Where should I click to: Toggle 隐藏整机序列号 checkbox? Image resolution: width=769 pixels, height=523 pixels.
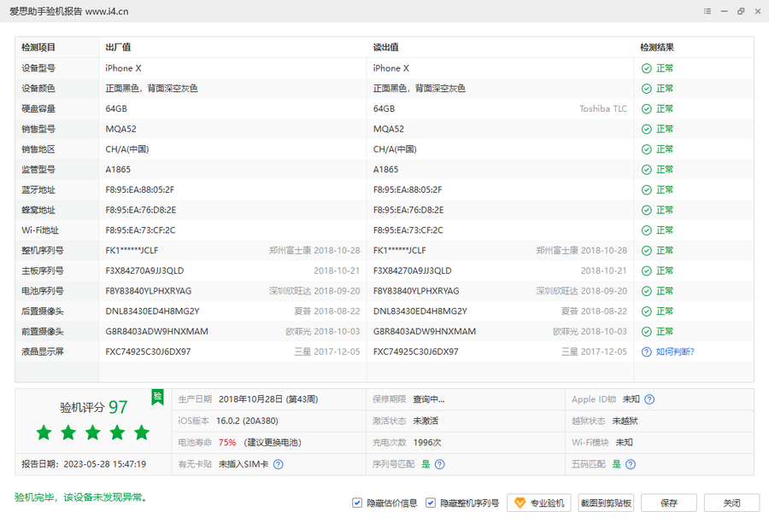pyautogui.click(x=431, y=503)
